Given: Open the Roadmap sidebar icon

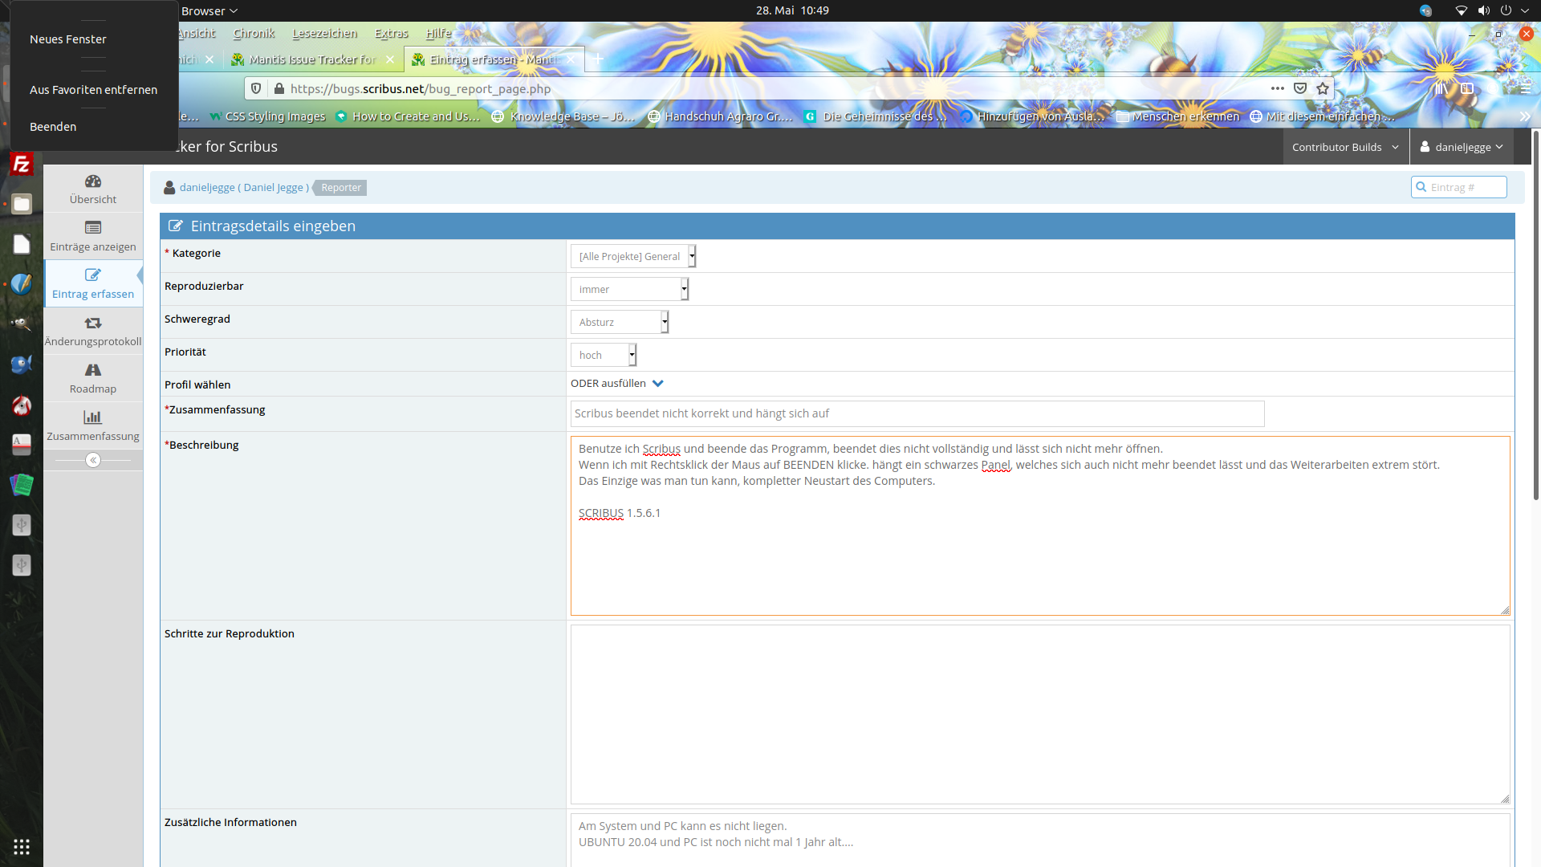Looking at the screenshot, I should 93,370.
